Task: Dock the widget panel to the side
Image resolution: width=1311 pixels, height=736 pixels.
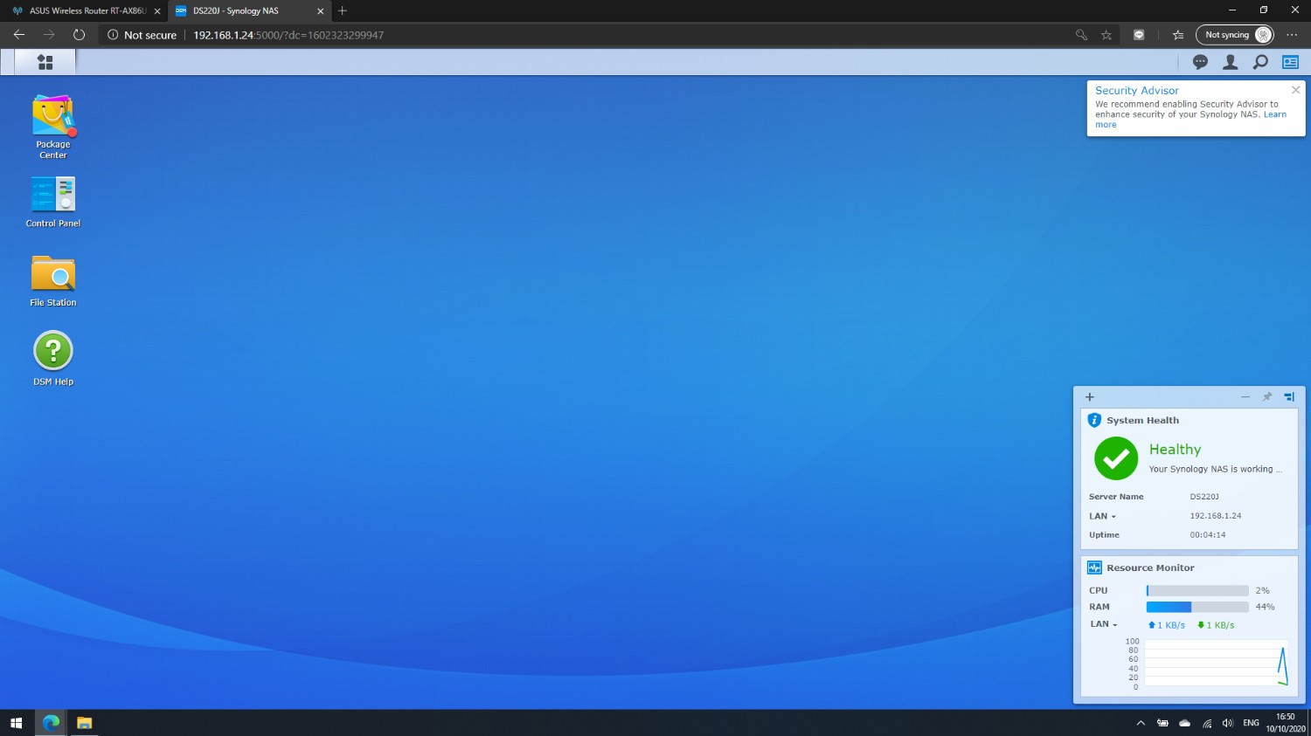Action: [1289, 397]
